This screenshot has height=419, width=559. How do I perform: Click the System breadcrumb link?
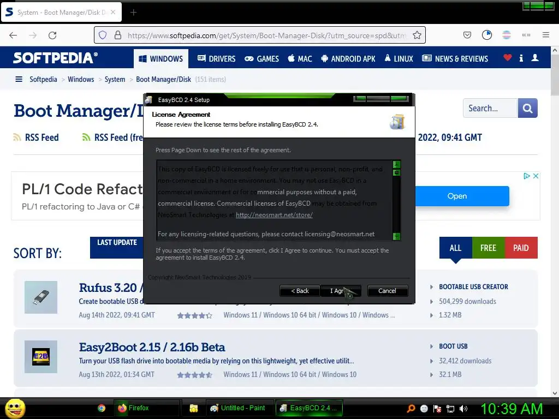pyautogui.click(x=115, y=79)
